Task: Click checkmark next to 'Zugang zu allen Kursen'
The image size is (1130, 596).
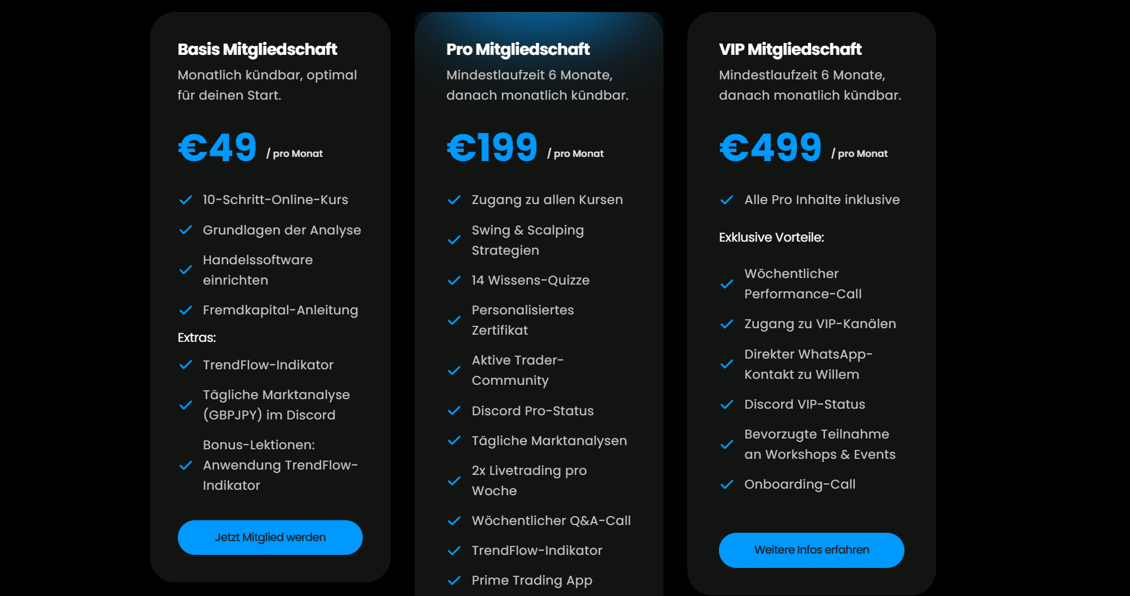Action: point(454,200)
